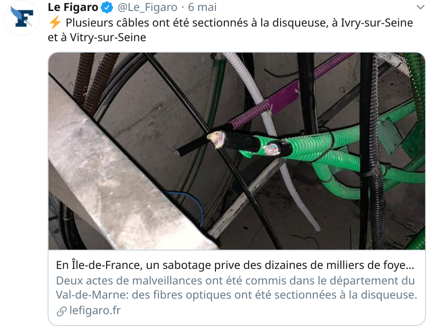The image size is (432, 332).
Task: Click the Le Figaro display name
Action: (x=73, y=7)
